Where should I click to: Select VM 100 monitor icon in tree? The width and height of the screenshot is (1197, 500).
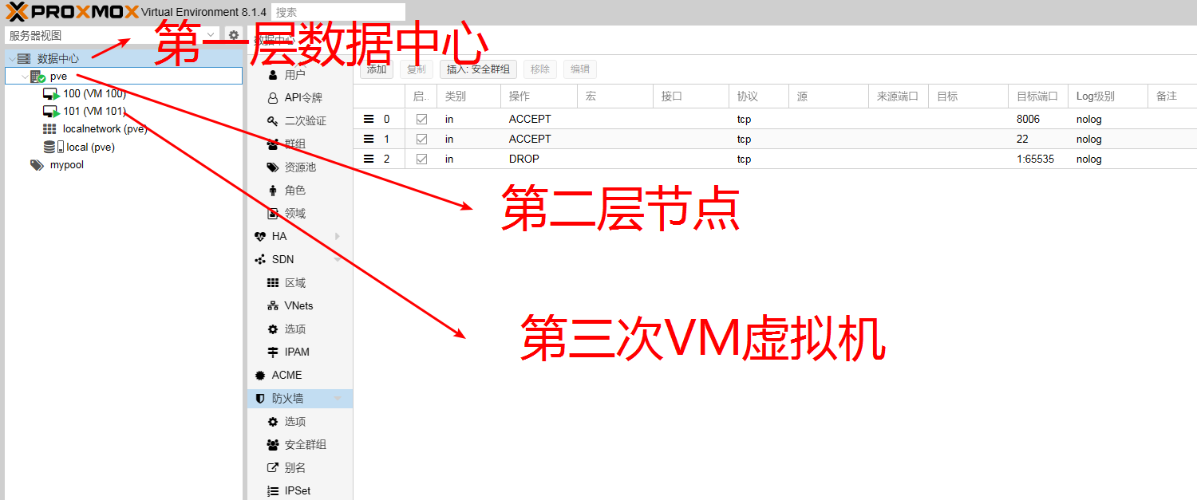51,94
